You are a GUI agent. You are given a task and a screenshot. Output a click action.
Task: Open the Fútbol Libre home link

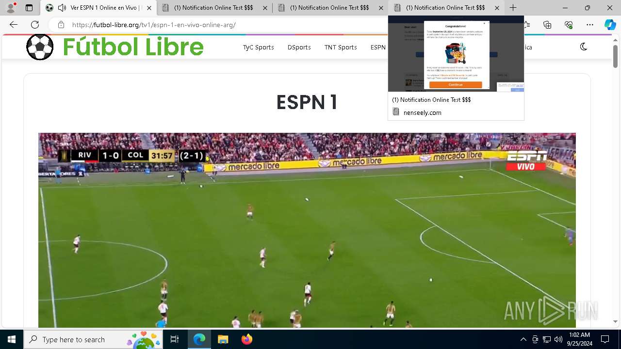[x=133, y=47]
